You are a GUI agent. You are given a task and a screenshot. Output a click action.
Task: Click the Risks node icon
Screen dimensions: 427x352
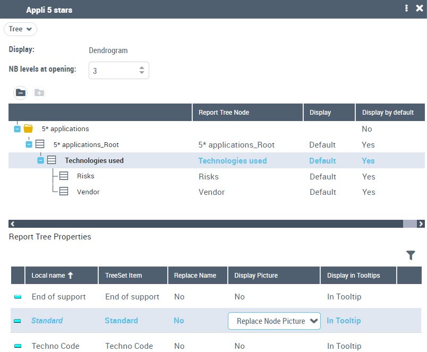pos(64,176)
